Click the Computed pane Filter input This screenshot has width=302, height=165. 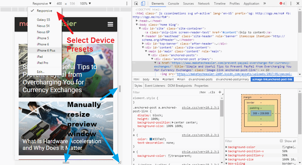click(x=252, y=141)
